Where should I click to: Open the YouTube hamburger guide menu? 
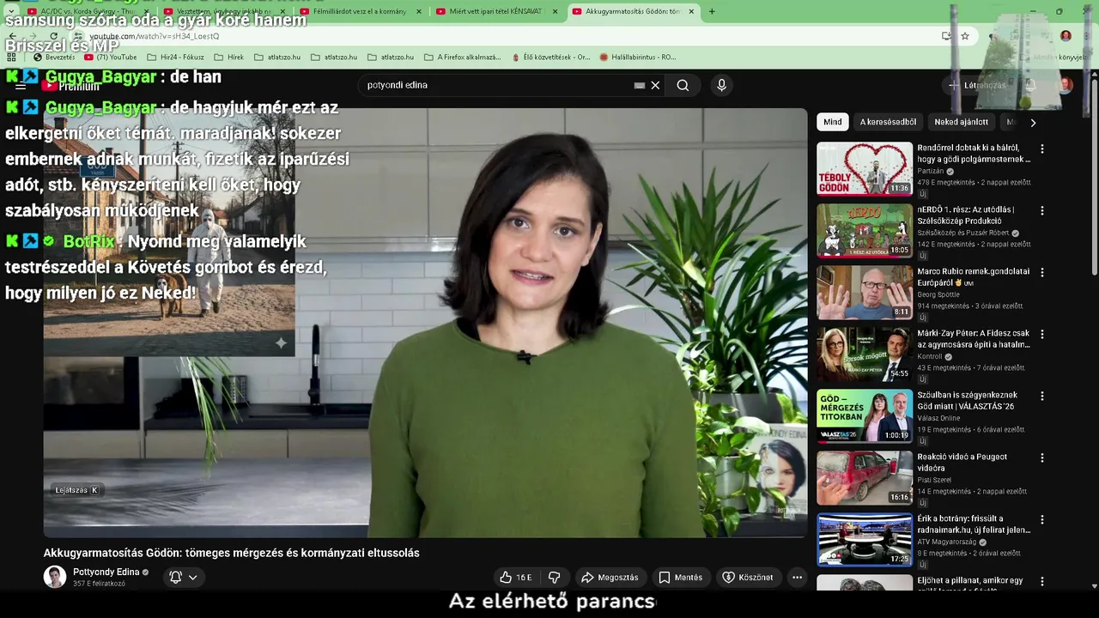click(x=21, y=86)
